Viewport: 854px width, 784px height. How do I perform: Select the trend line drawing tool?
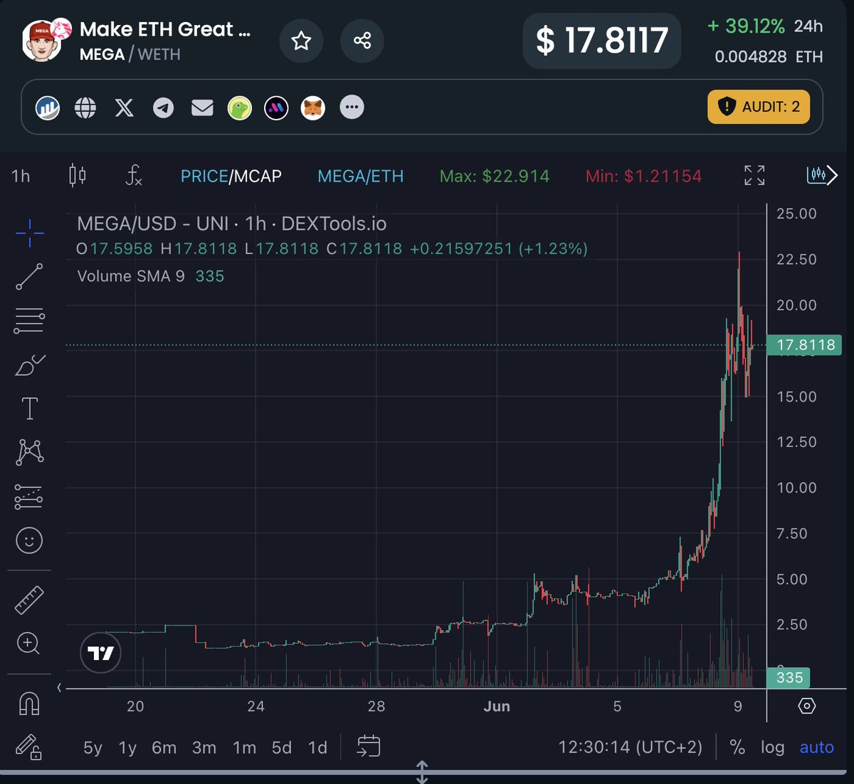(28, 277)
